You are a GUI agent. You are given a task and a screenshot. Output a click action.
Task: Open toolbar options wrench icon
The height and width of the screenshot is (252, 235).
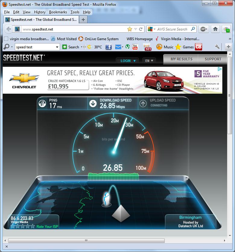[217, 47]
